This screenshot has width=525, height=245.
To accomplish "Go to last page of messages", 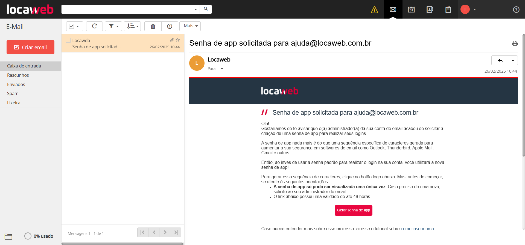I will tap(176, 232).
